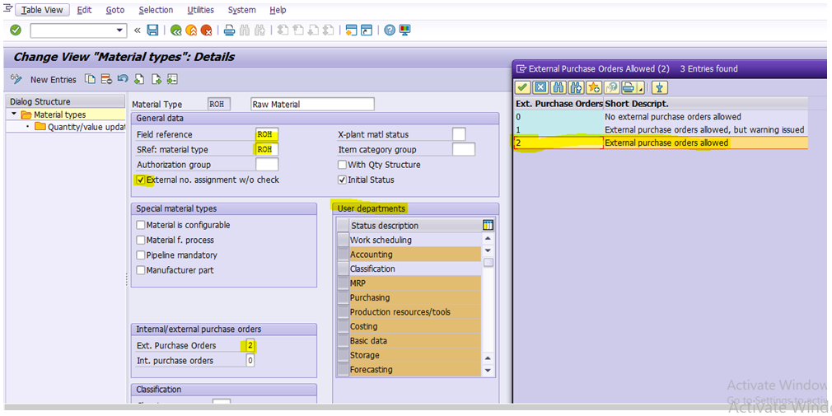Click the blue Help question mark icon
This screenshot has height=416, width=832.
(x=390, y=30)
